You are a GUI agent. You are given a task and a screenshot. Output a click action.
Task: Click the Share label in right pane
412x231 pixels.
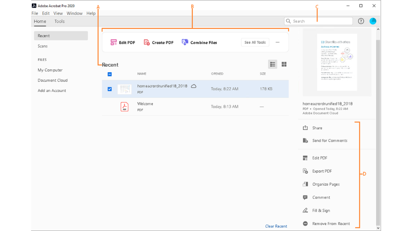pos(317,128)
